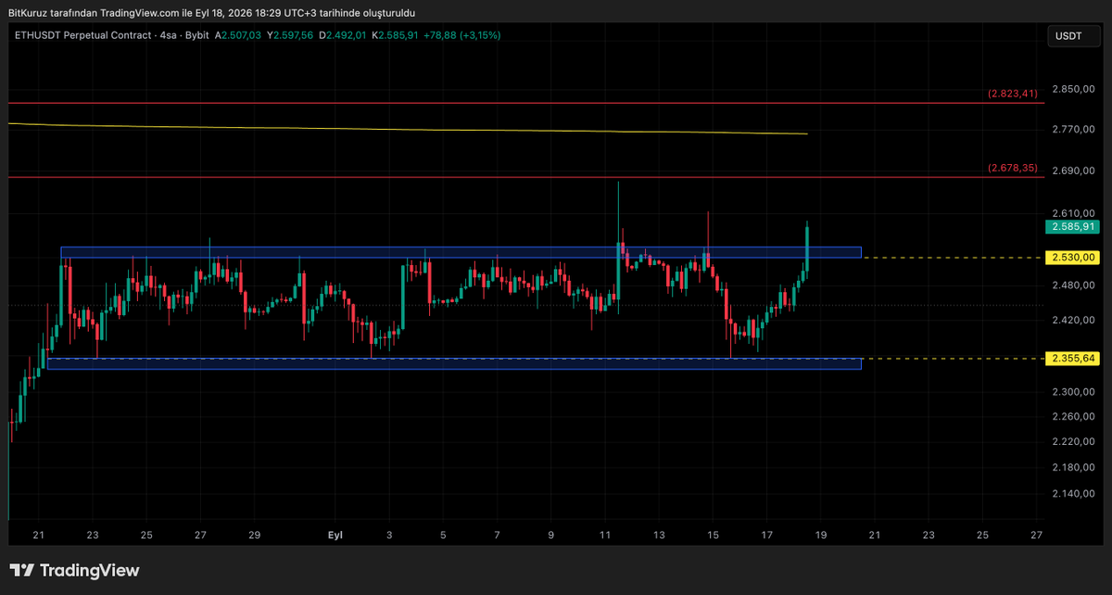
Task: Click the 15 date label on time axis
Action: (x=713, y=535)
